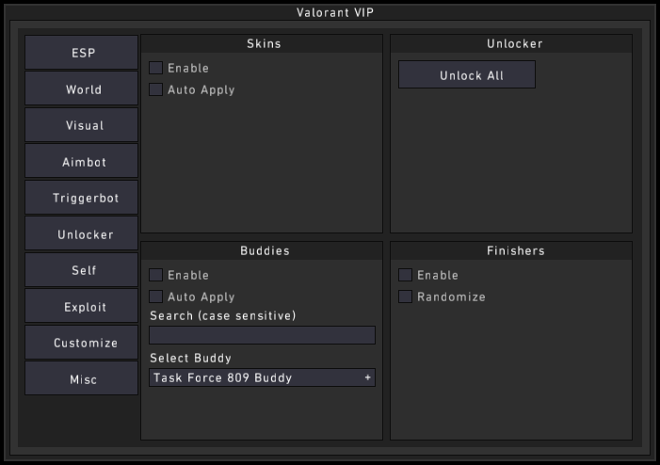Go to the Aimbot settings tab
Screen dimensions: 660x465
82,162
